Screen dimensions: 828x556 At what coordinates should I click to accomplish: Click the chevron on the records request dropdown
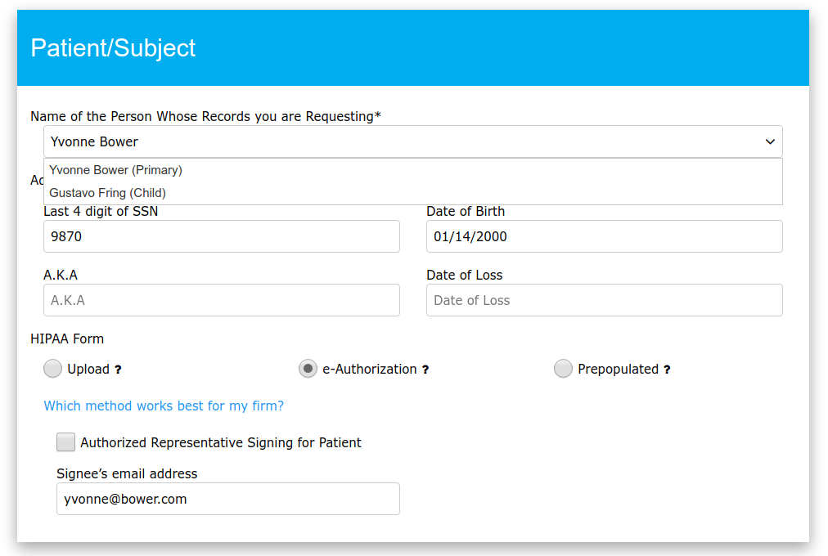768,141
